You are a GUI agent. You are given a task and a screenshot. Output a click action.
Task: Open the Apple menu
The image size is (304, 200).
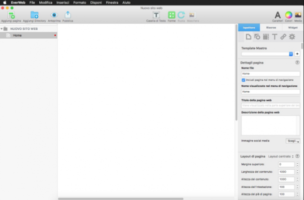pos(4,2)
